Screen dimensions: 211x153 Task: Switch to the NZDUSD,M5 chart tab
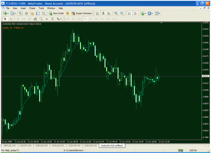coord(42,146)
